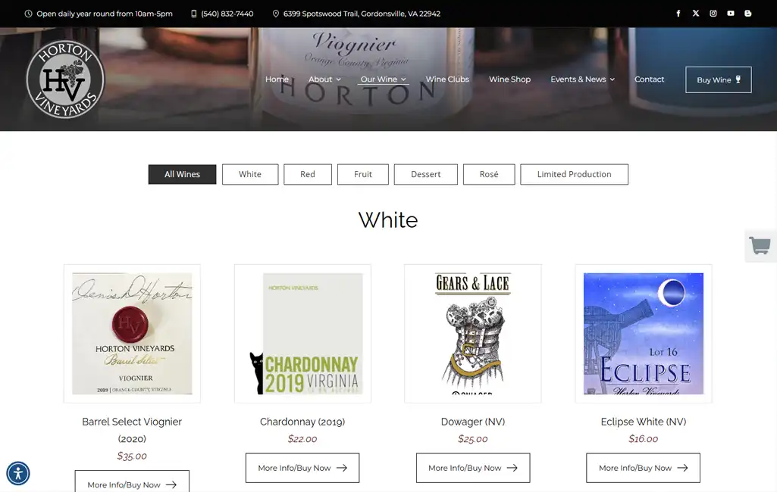Open the Barrel Select Viognier (2020) title
The image size is (777, 492).
point(133,430)
